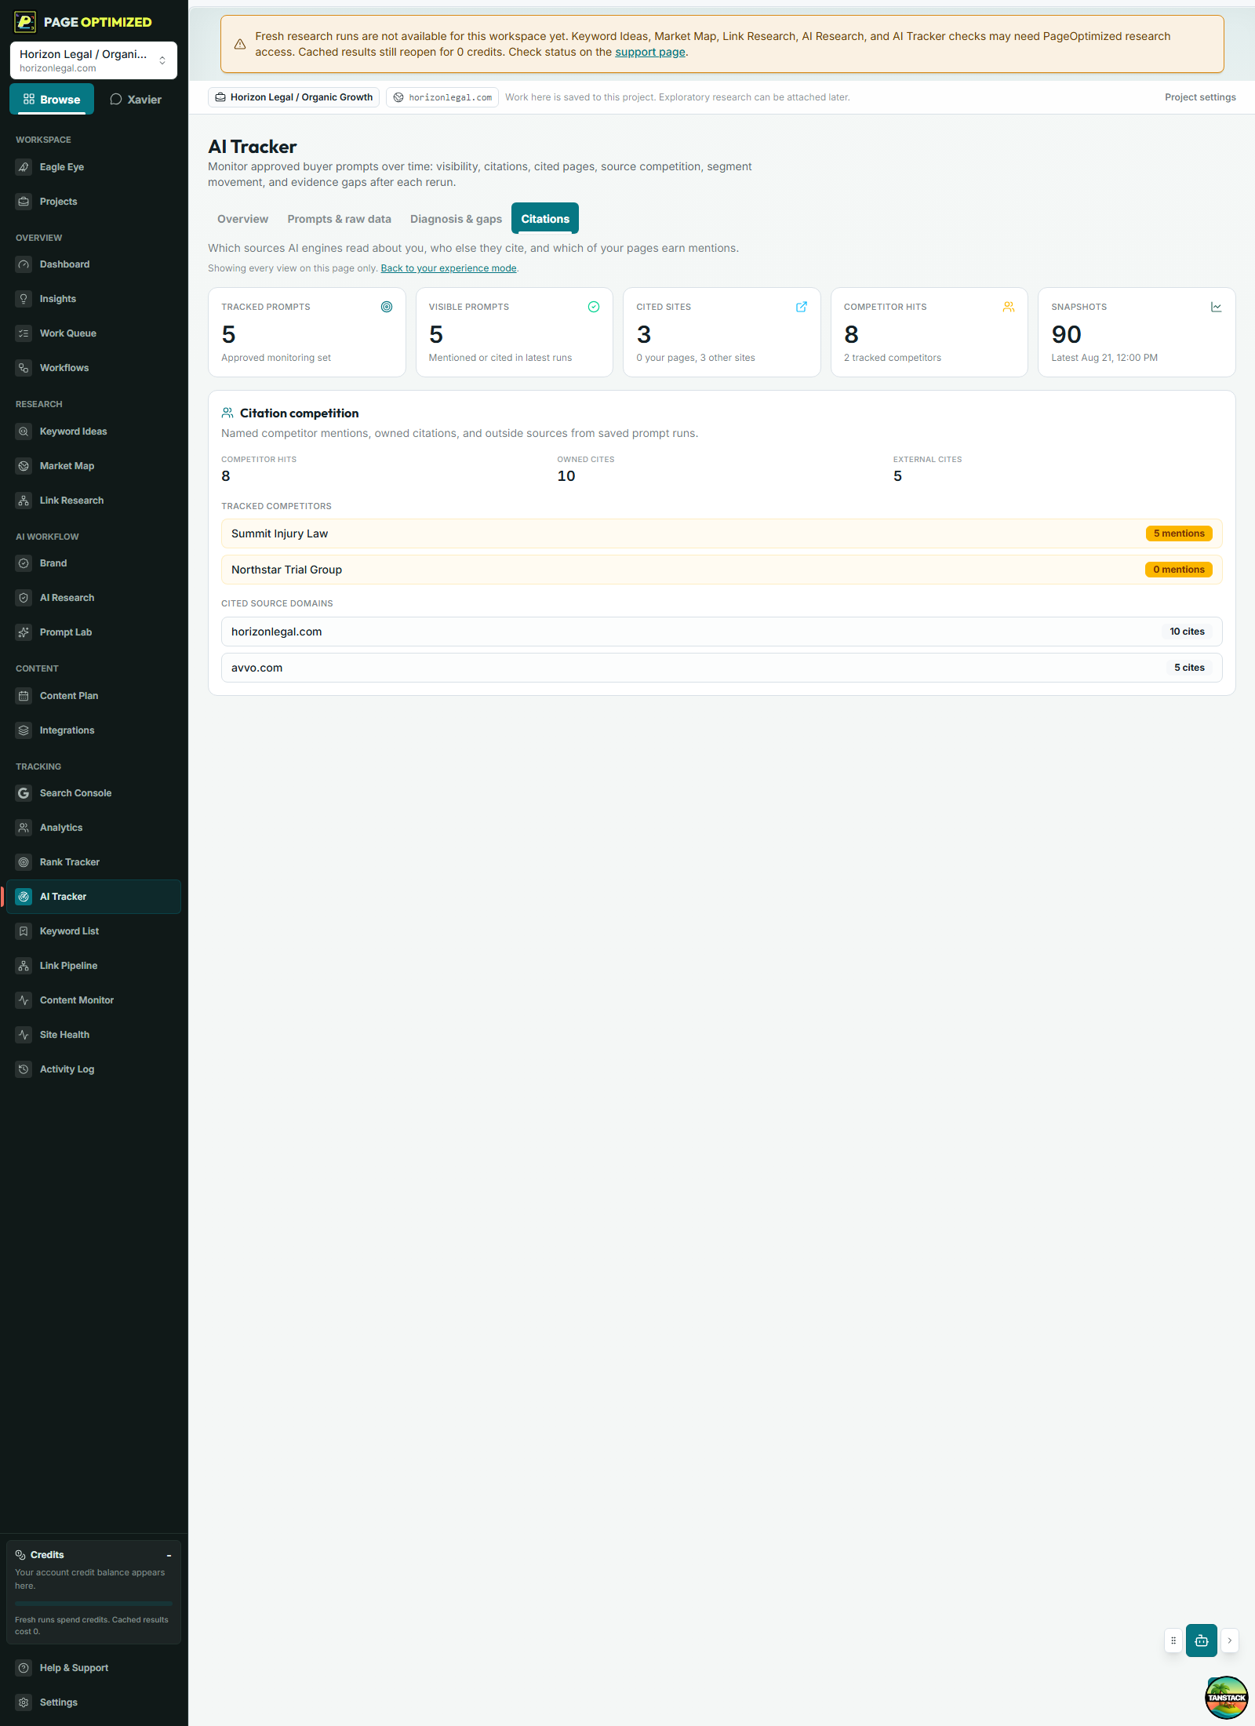Collapse the Credits panel
Viewport: 1255px width, 1726px height.
click(169, 1555)
